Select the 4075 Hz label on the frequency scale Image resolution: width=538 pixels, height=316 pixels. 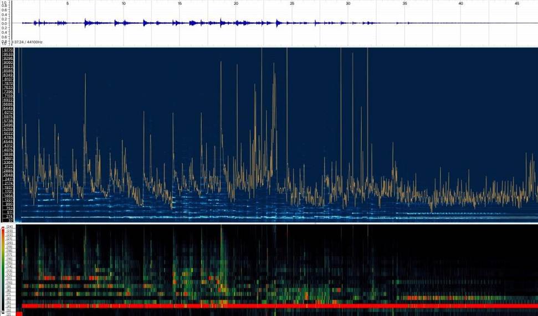[x=8, y=150]
